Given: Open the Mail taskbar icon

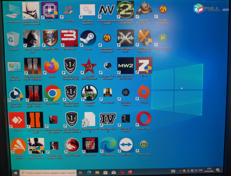Looking at the screenshot, I should (x=114, y=172).
